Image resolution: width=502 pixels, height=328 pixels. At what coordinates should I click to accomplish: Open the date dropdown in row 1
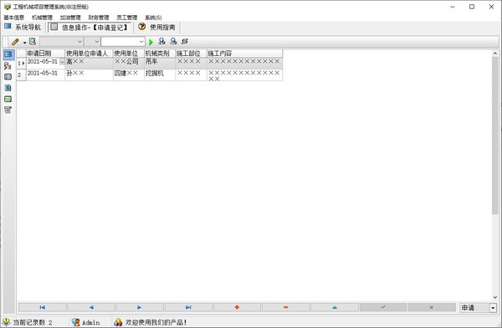point(62,62)
